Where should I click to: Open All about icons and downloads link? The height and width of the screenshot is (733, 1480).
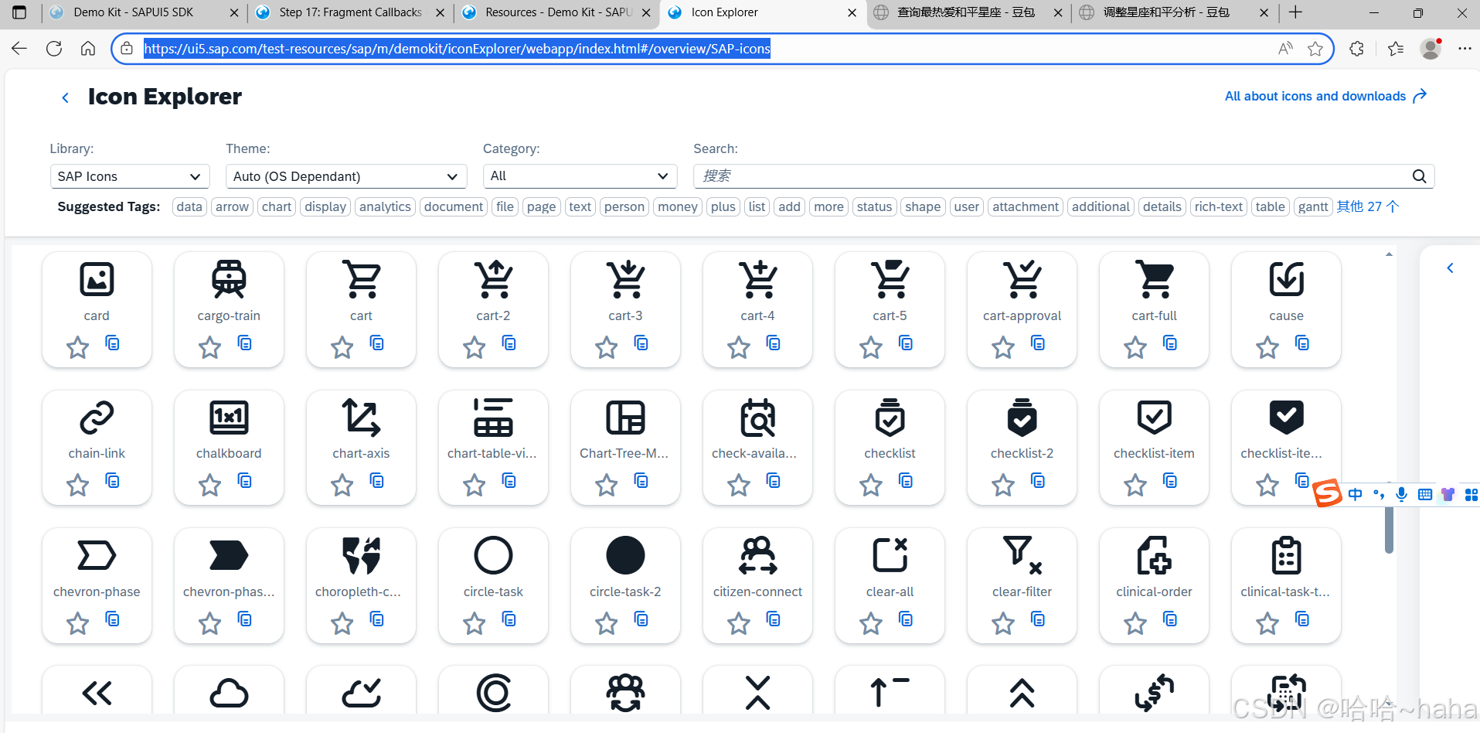click(1325, 96)
